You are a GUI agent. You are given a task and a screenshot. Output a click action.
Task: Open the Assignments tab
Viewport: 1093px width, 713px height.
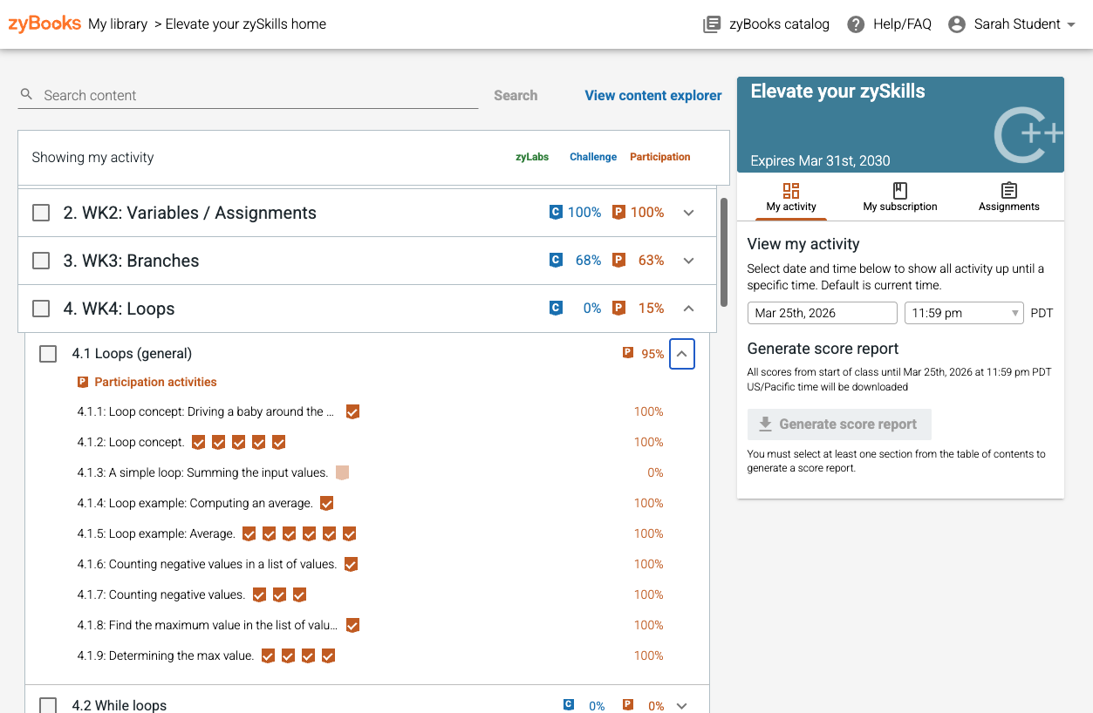tap(1008, 197)
